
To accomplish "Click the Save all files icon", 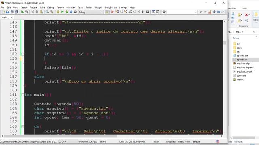I will coord(16,12).
